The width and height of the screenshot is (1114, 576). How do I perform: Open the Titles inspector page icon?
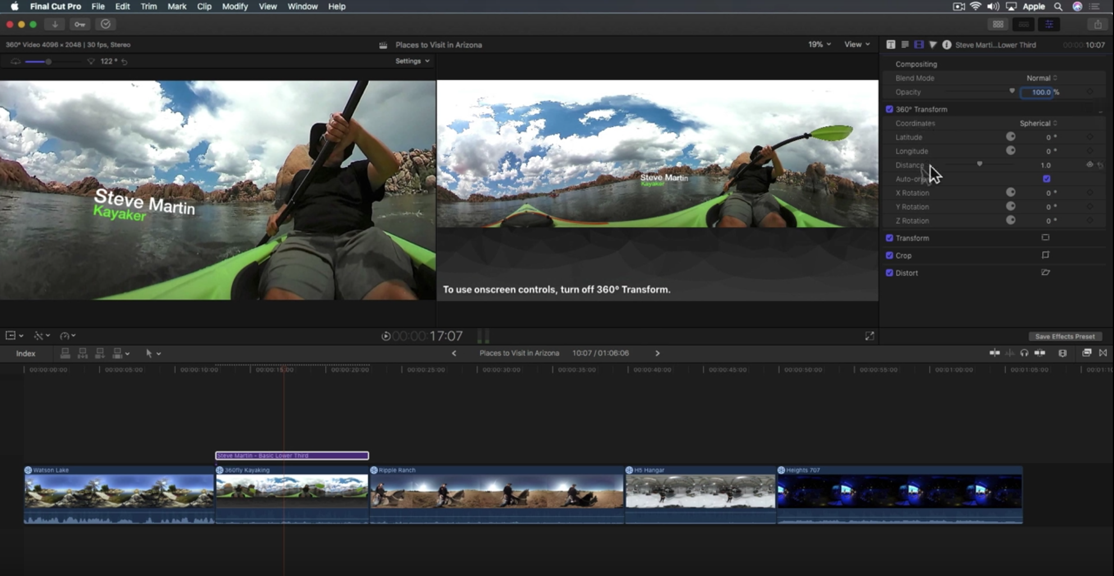pos(905,44)
